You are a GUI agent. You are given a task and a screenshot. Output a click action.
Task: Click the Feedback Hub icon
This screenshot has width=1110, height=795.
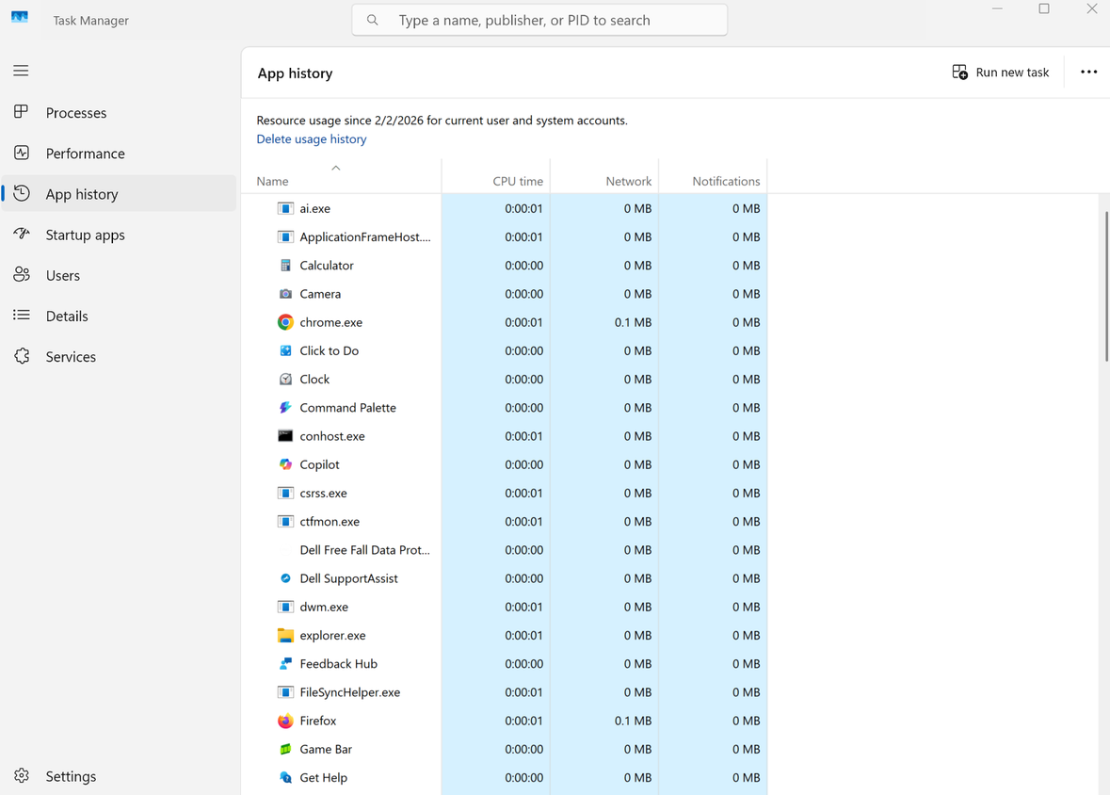285,663
